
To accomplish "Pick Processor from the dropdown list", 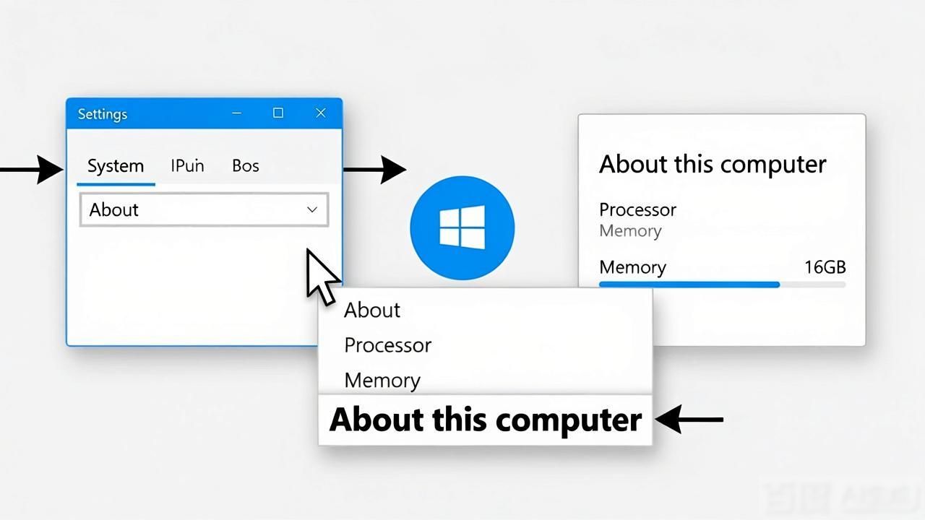I will (x=387, y=344).
